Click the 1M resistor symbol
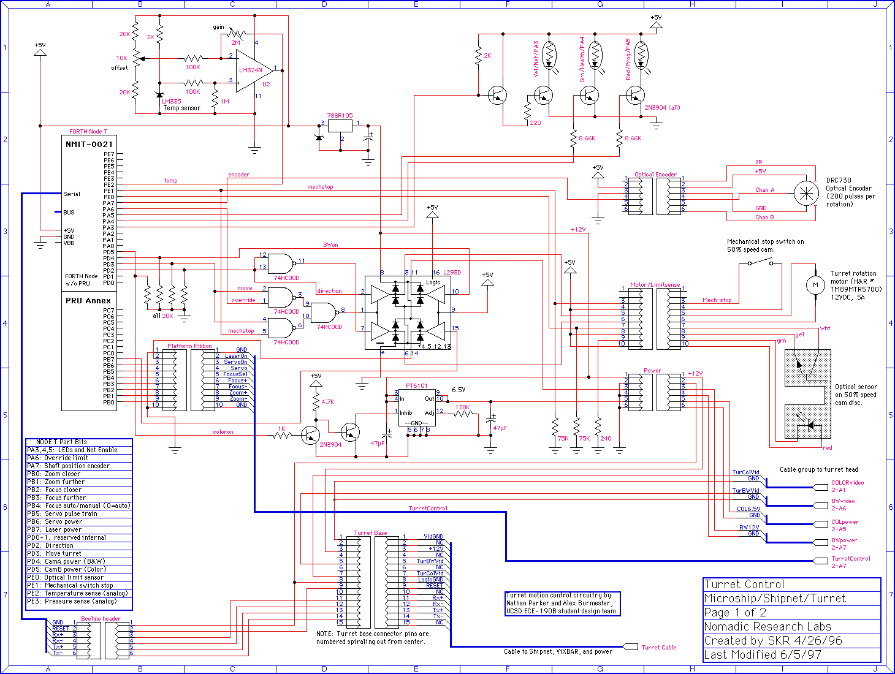Screen dimensions: 895x674 tap(215, 98)
